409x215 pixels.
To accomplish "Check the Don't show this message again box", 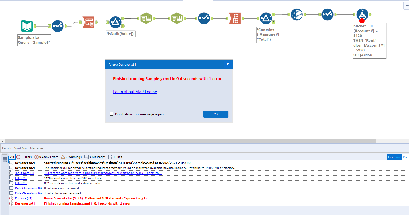I will pos(112,114).
